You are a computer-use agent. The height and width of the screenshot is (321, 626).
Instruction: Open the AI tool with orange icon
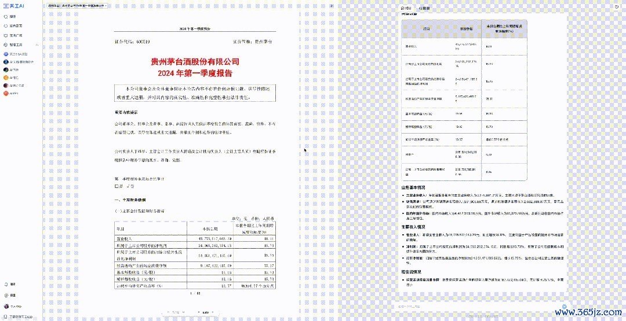point(11,78)
